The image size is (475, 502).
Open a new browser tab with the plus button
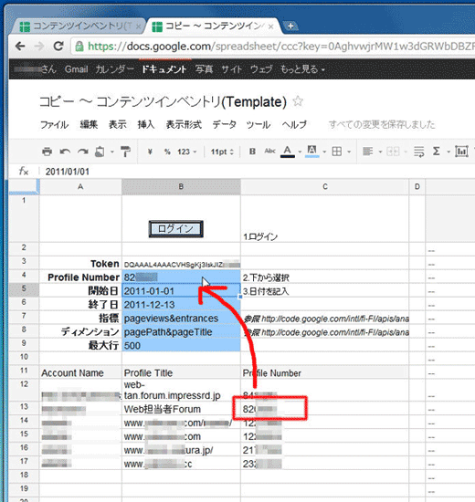click(290, 26)
